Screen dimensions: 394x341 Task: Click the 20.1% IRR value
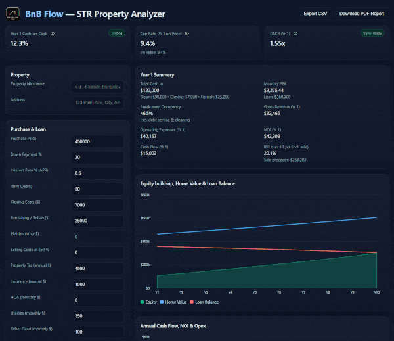[x=270, y=153]
